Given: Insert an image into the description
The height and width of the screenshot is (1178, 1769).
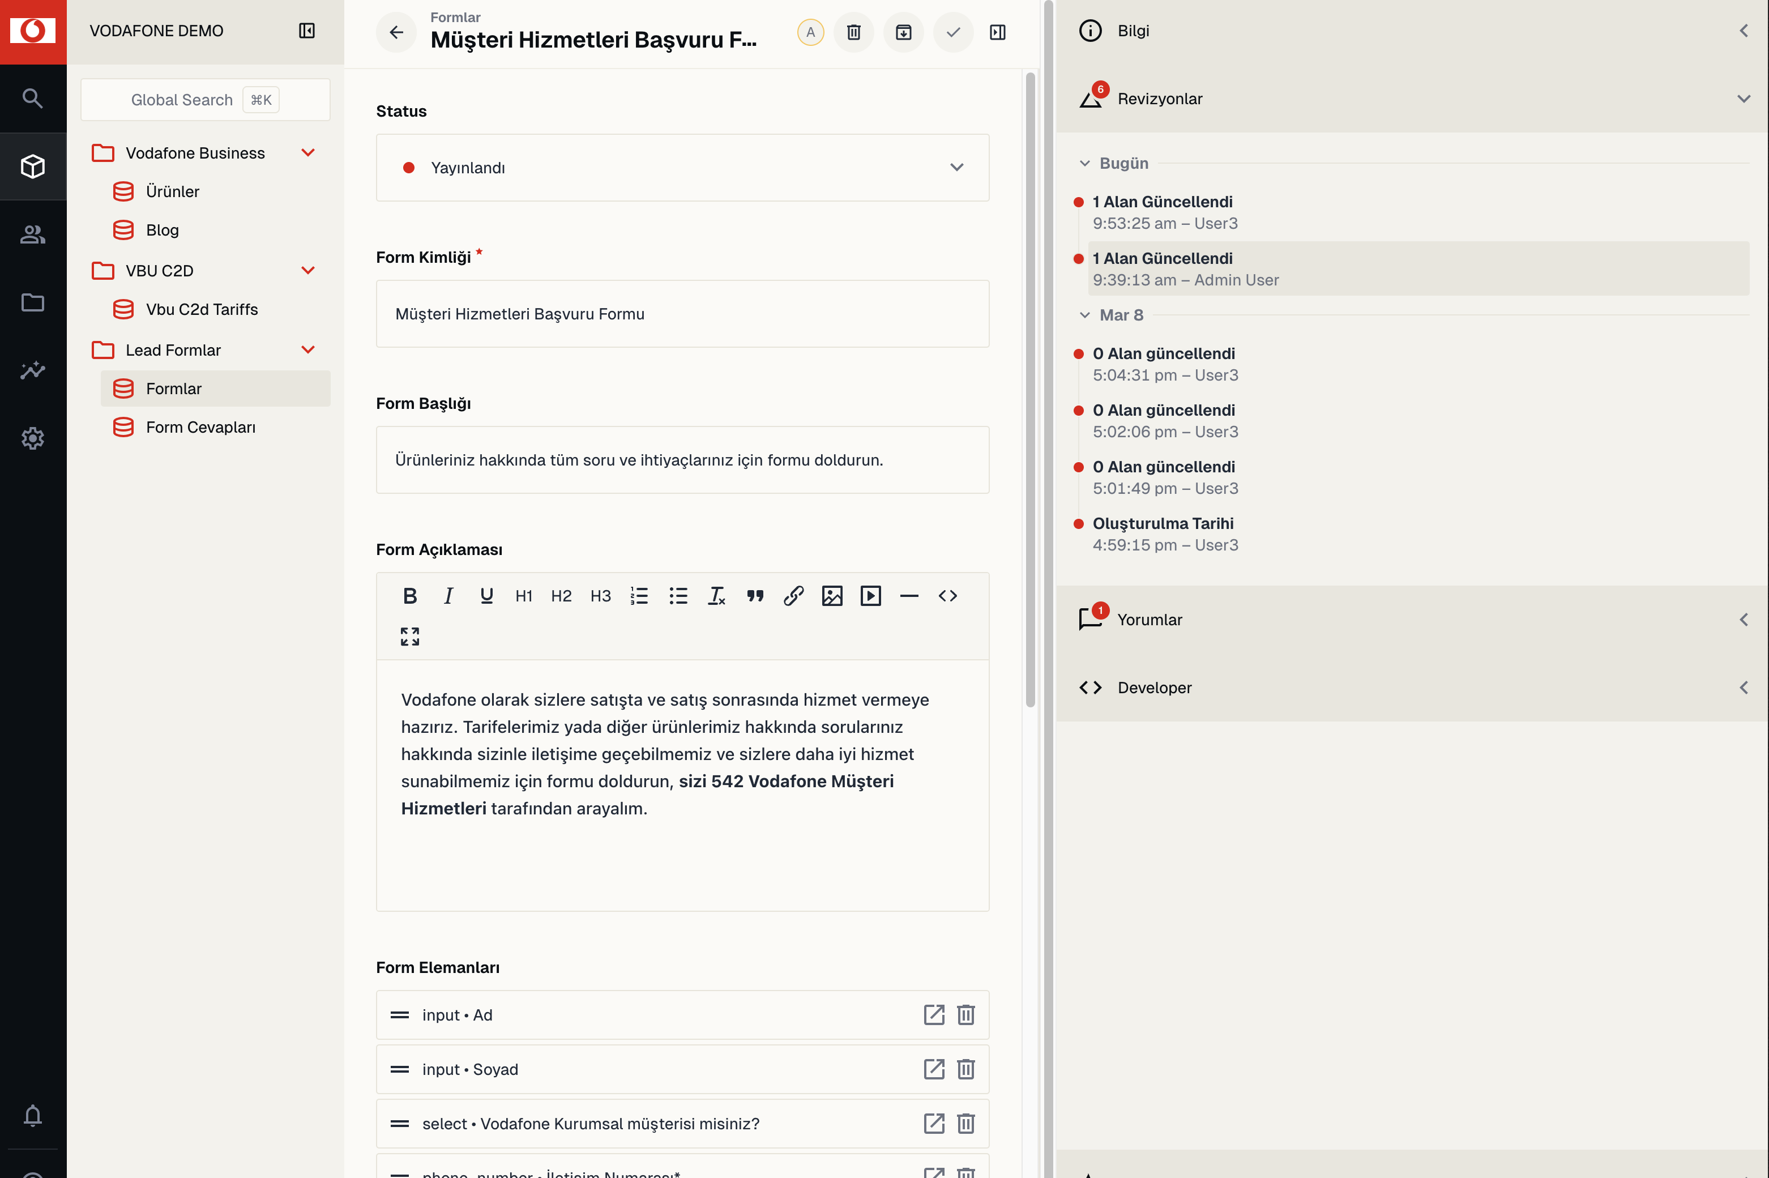Looking at the screenshot, I should click(831, 596).
